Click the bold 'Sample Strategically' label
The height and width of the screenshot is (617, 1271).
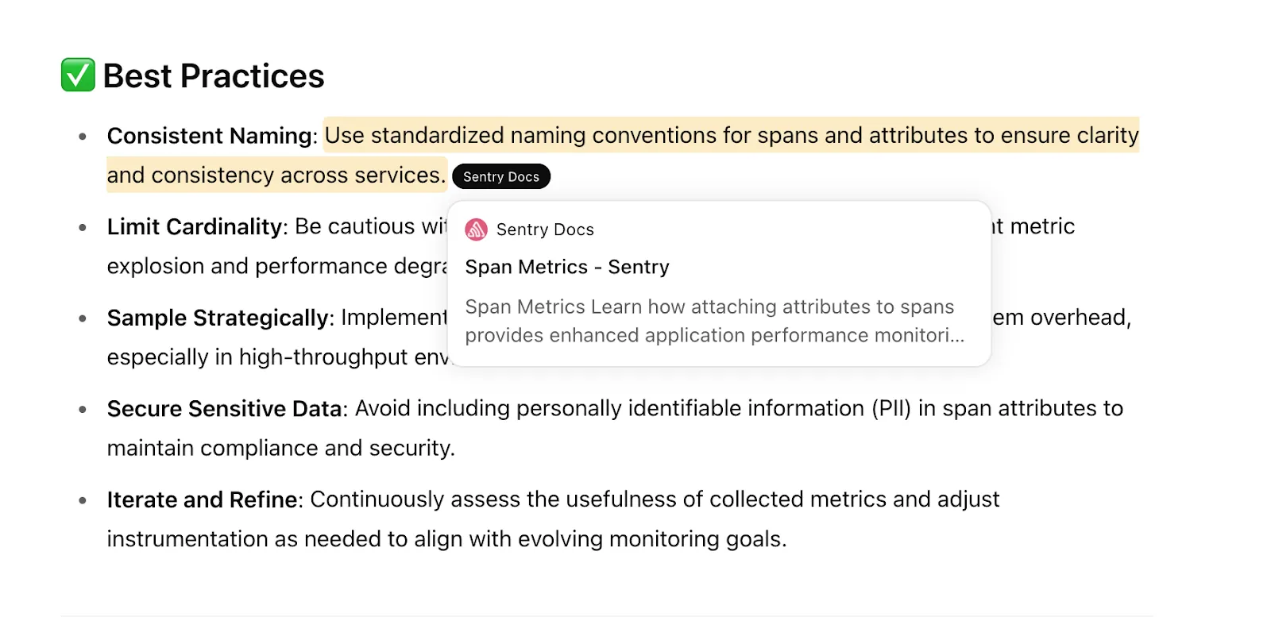[218, 318]
